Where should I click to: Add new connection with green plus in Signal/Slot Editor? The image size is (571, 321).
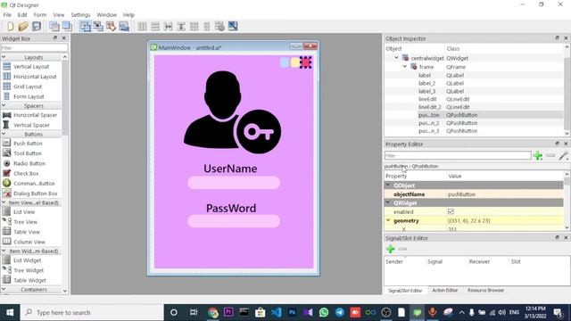(391, 249)
